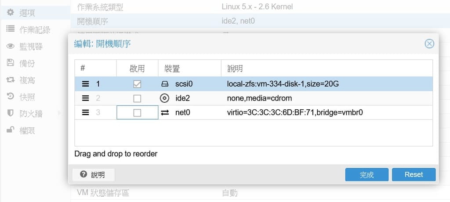Uncheck the enabled box for scsi0
The width and height of the screenshot is (450, 202).
tap(137, 84)
